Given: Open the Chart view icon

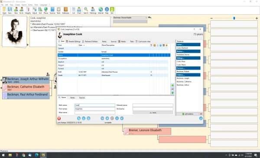Looking at the screenshot, I should point(79,10).
